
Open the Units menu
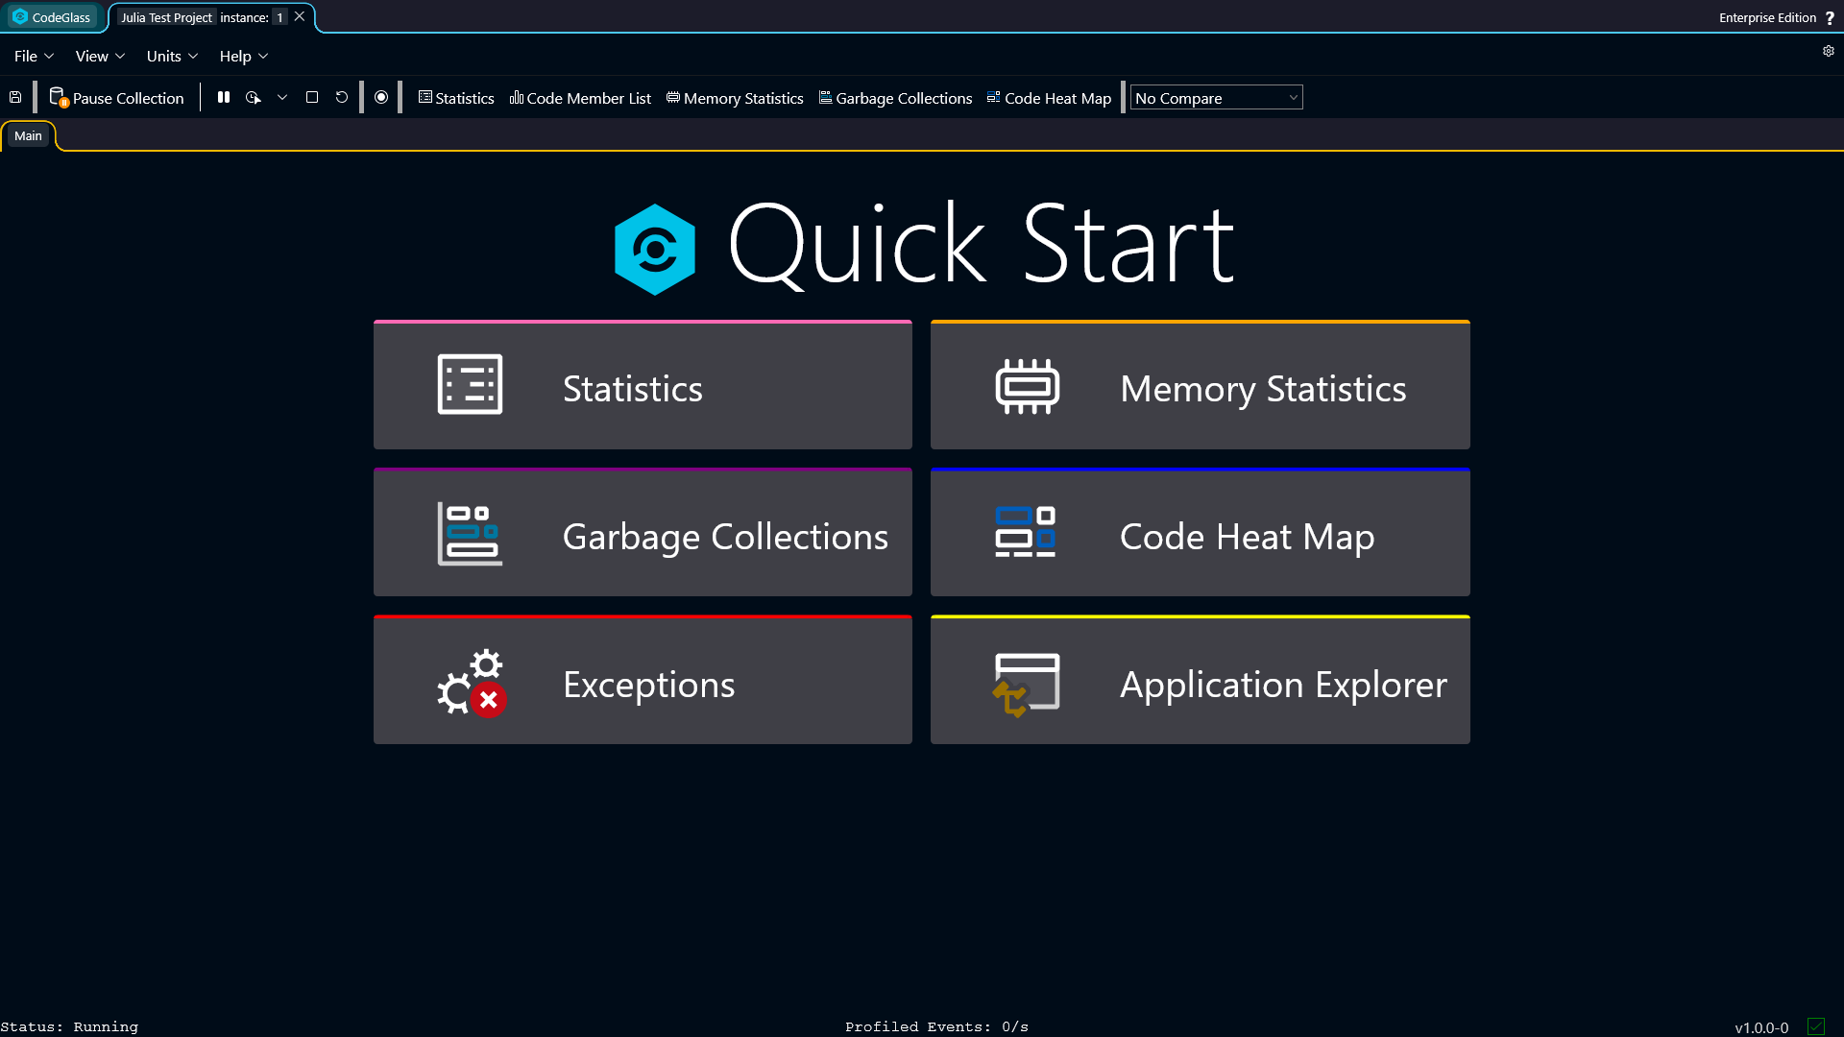[172, 57]
